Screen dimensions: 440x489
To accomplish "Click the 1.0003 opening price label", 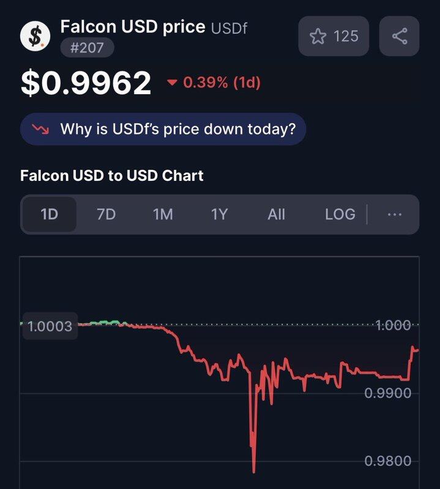I will point(50,326).
